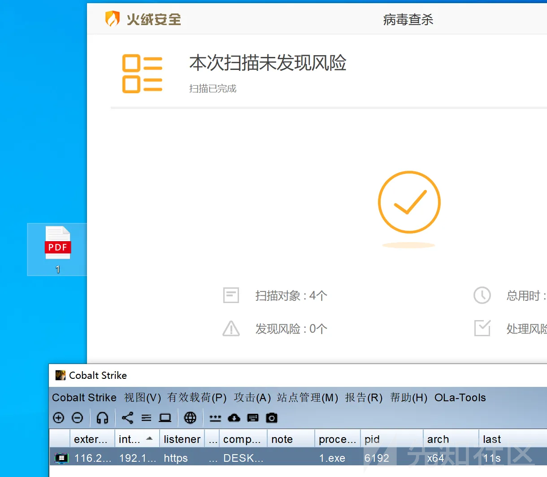The height and width of the screenshot is (477, 547).
Task: Click the 总用时 label
Action: pos(526,295)
